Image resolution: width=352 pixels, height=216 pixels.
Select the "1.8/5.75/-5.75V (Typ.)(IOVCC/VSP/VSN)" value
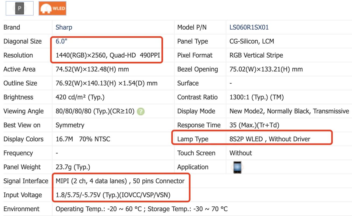(x=113, y=195)
